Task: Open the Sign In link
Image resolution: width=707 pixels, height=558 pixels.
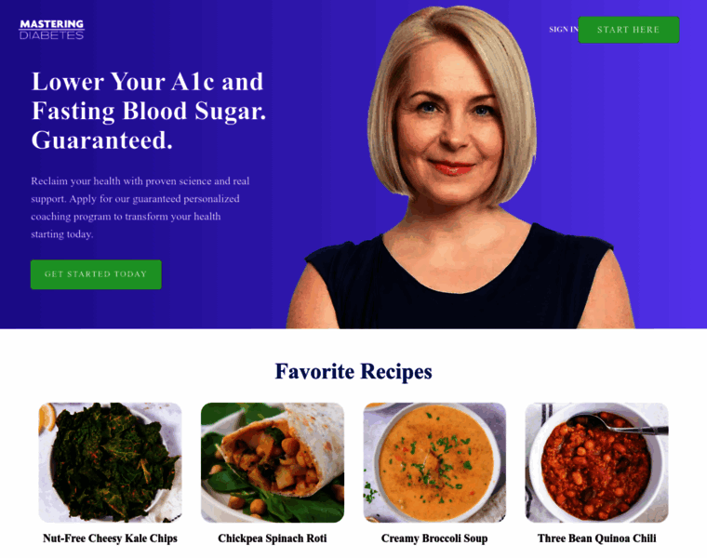Action: [x=563, y=30]
